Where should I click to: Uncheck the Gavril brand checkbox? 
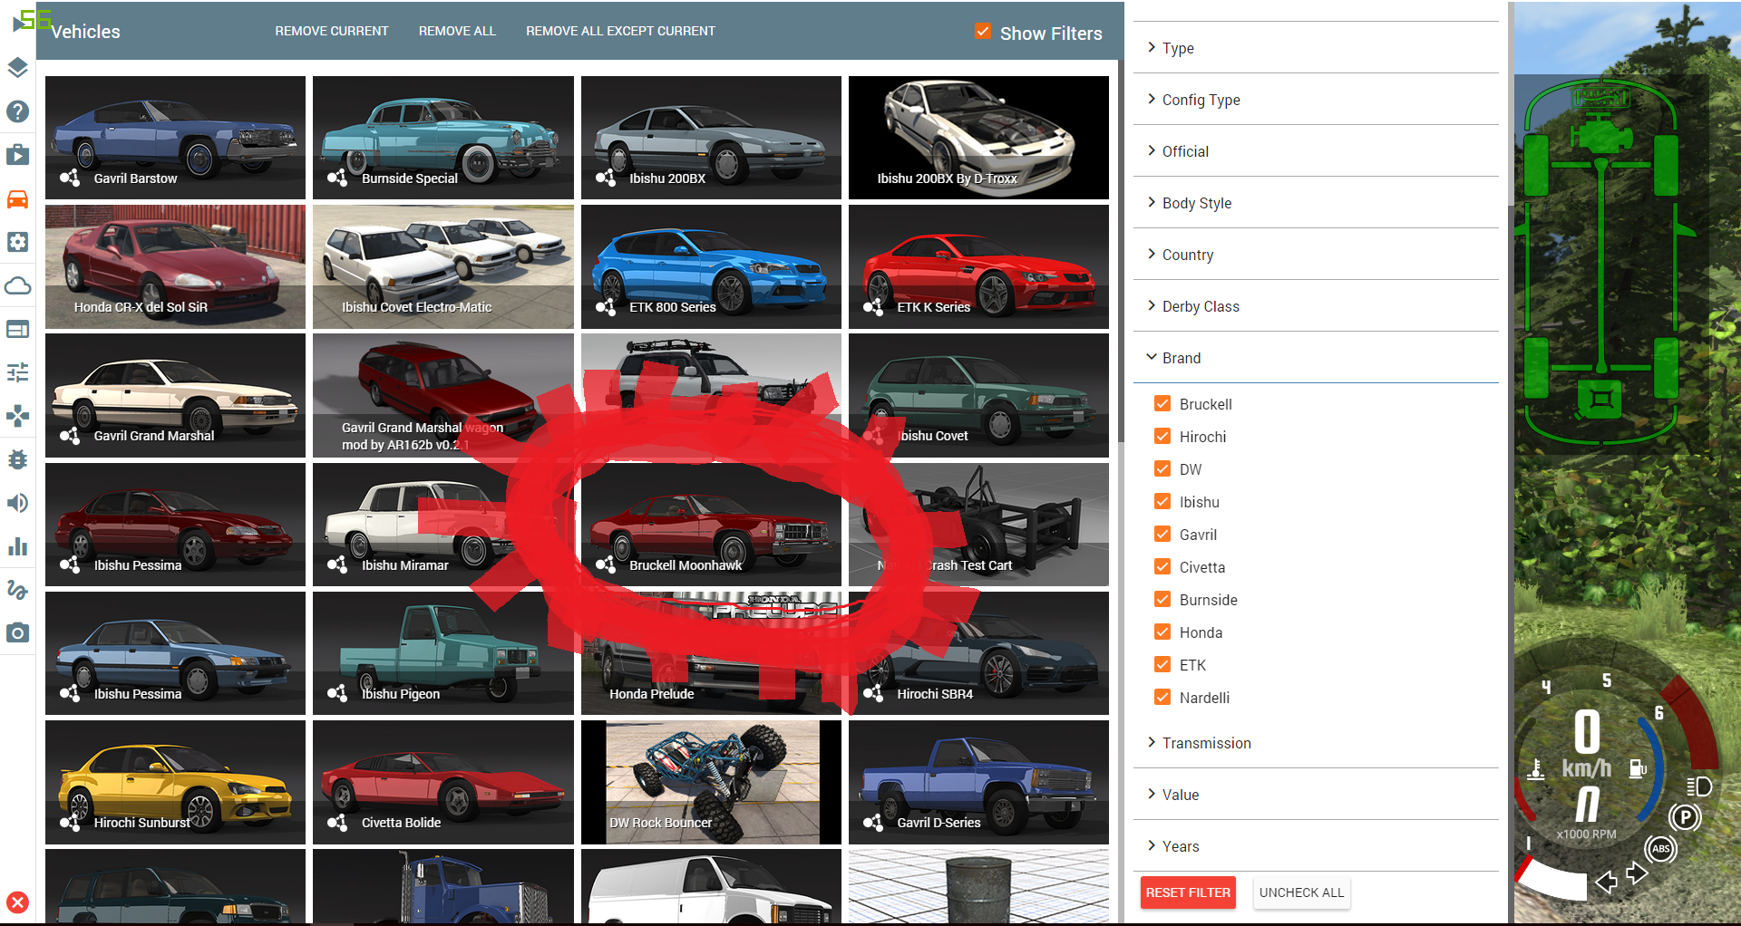(1162, 534)
